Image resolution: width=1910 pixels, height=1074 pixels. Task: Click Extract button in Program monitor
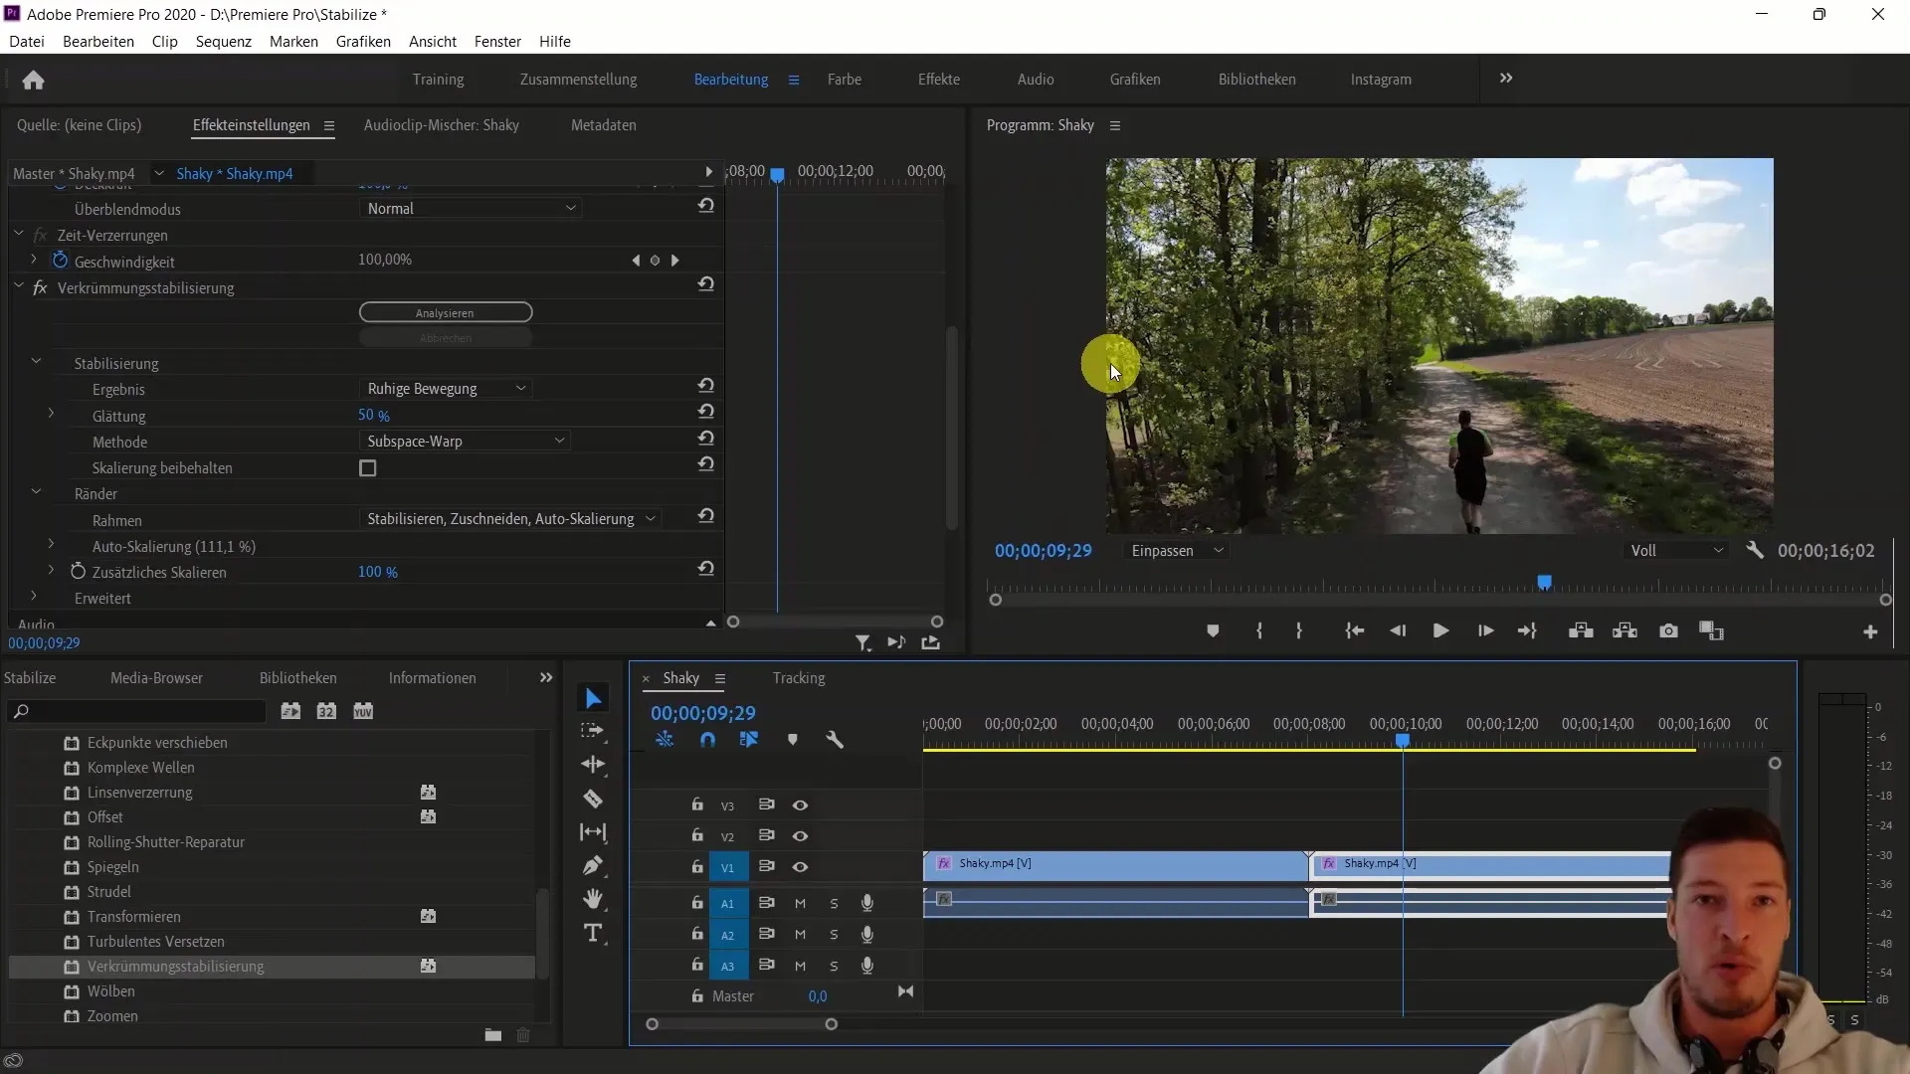point(1624,631)
